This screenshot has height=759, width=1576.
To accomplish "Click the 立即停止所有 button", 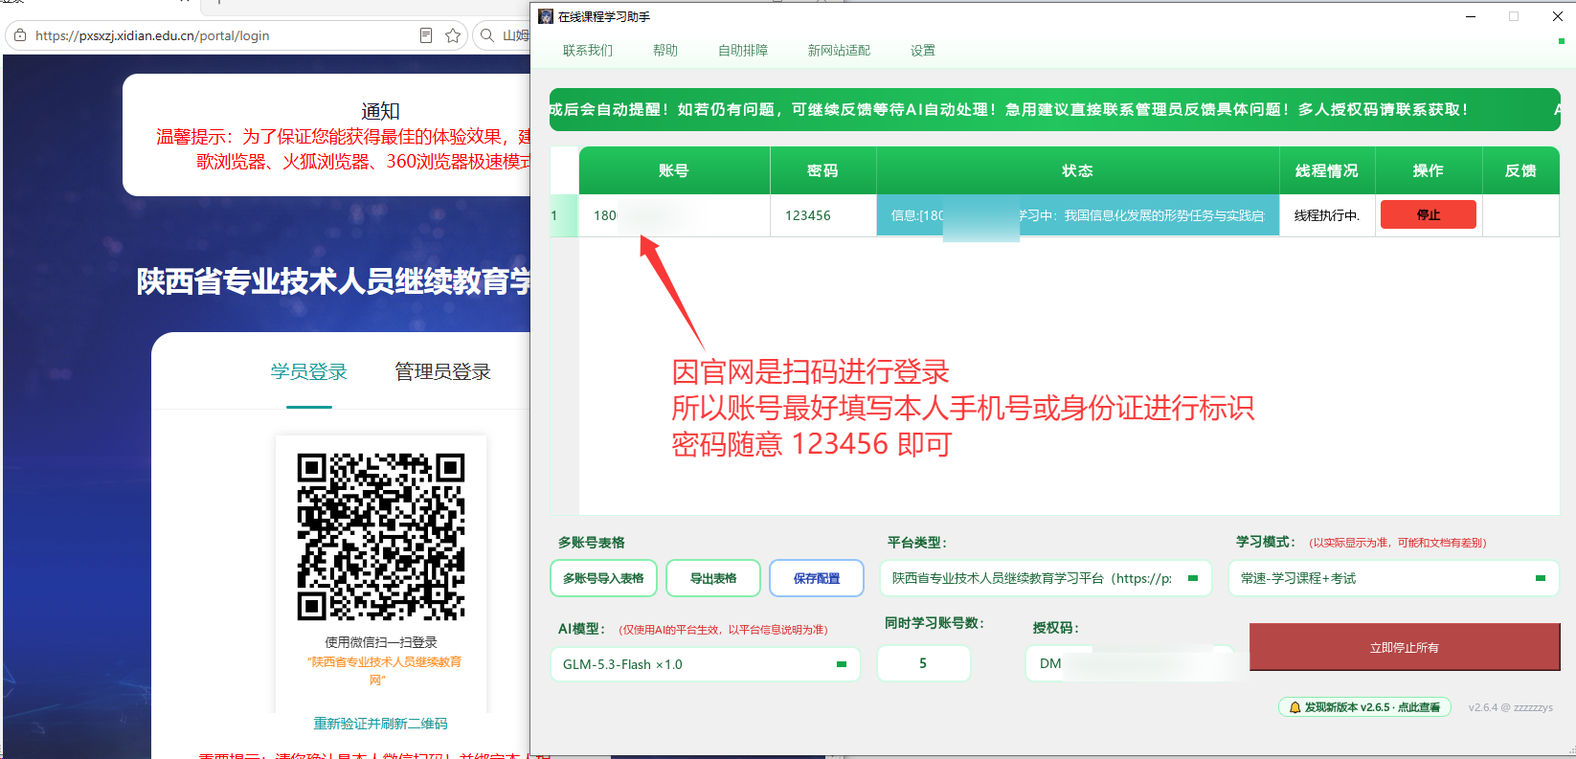I will (x=1405, y=647).
